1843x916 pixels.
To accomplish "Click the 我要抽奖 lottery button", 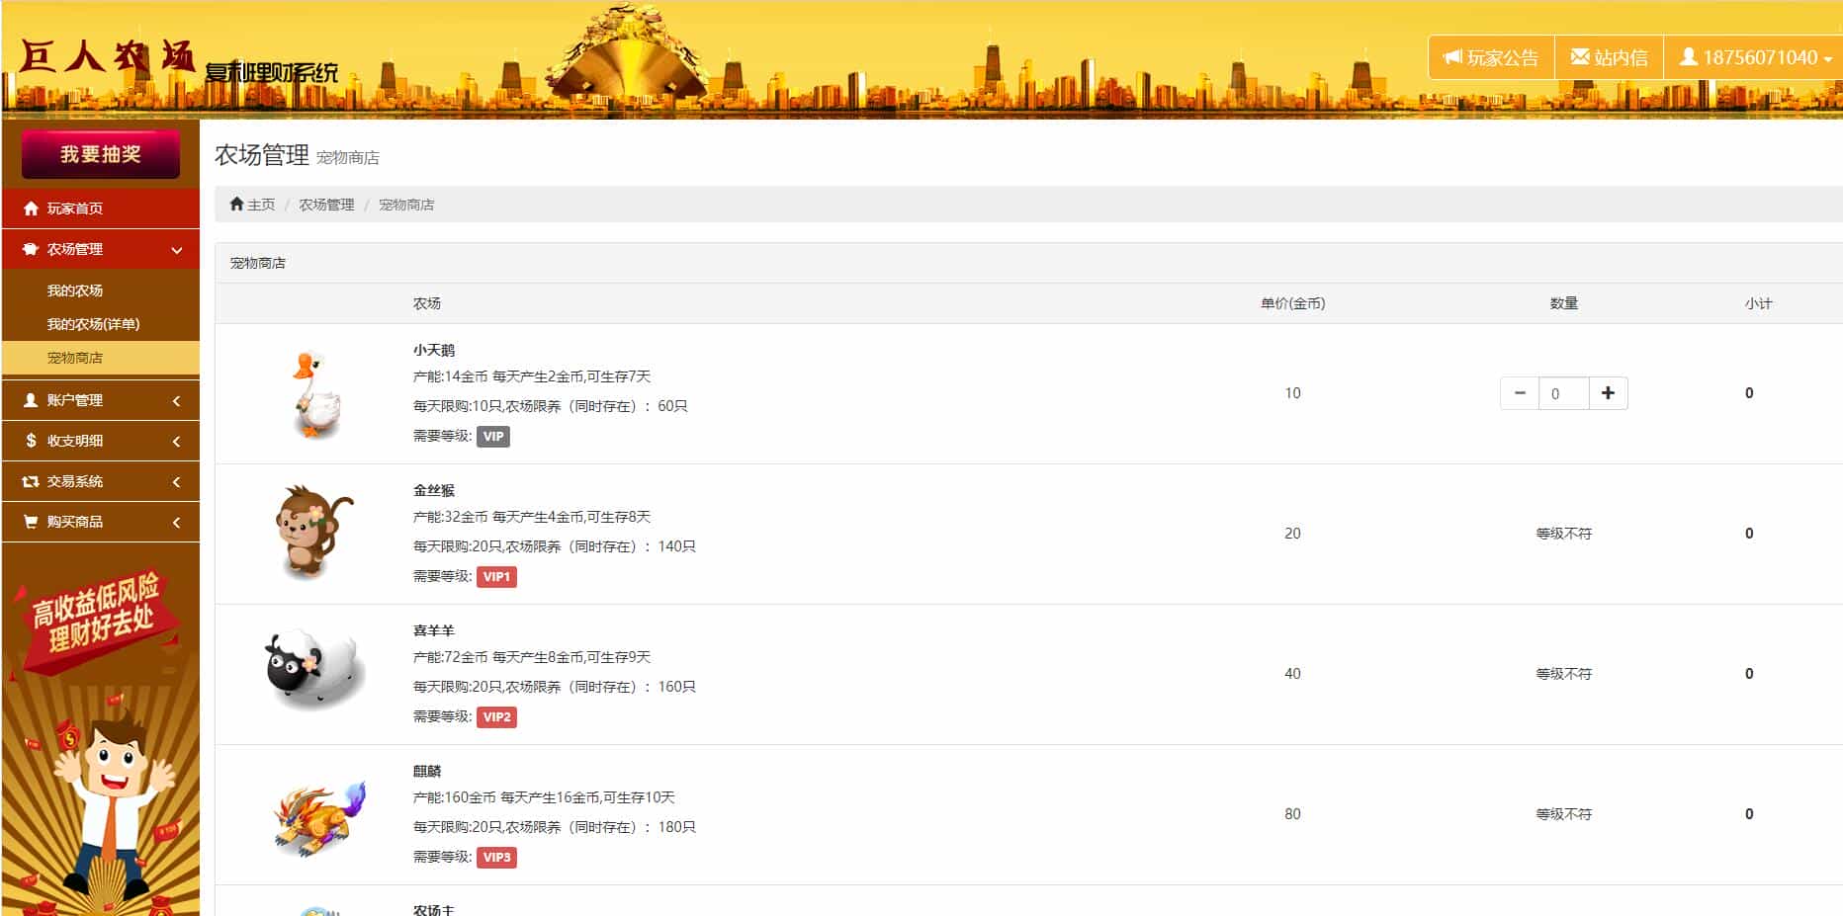I will [101, 154].
